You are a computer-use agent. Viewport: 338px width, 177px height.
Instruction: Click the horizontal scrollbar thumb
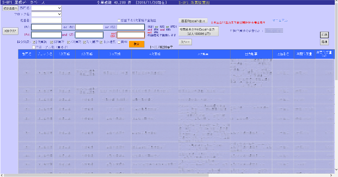coord(106,175)
